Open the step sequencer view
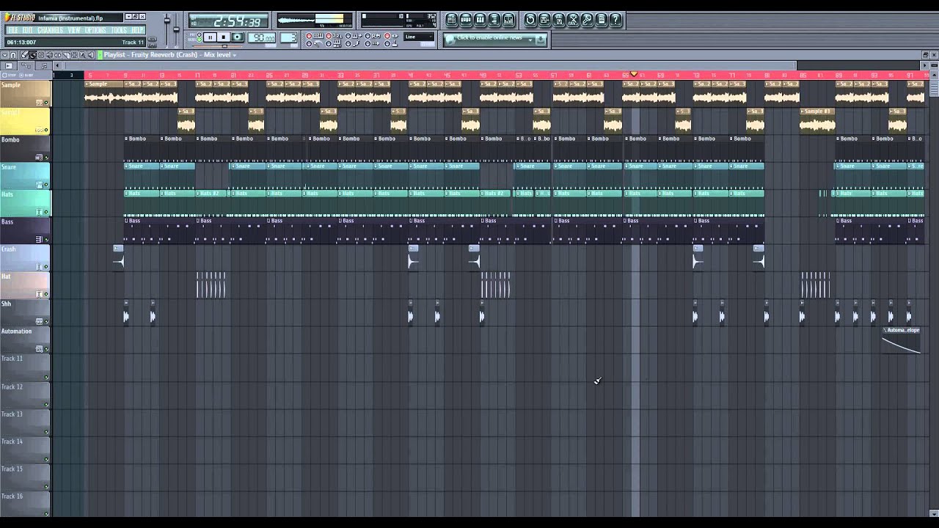Viewport: 939px width, 528px height. pos(466,20)
